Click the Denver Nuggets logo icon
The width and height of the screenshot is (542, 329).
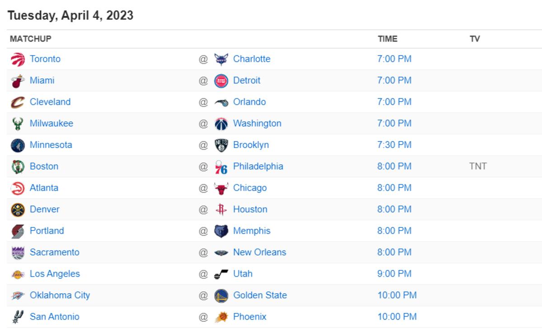(x=18, y=209)
